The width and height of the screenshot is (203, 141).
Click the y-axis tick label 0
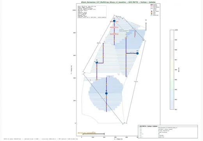(75, 123)
